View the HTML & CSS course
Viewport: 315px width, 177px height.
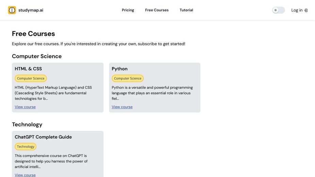click(25, 107)
